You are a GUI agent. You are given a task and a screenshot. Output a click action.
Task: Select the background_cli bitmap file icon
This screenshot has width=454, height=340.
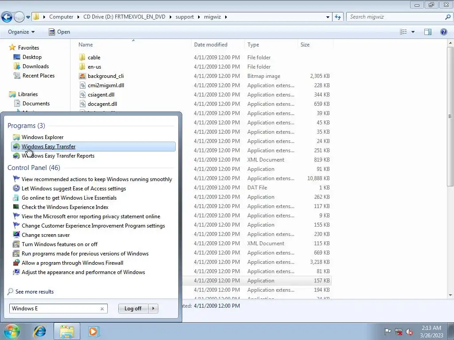(82, 76)
